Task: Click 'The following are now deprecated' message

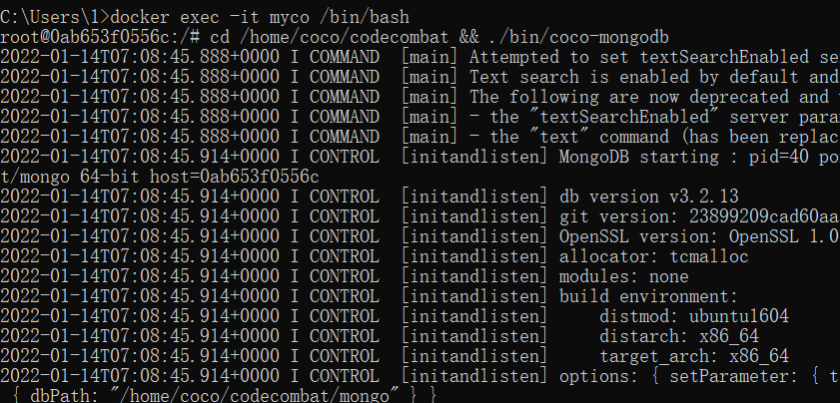Action: coord(653,96)
